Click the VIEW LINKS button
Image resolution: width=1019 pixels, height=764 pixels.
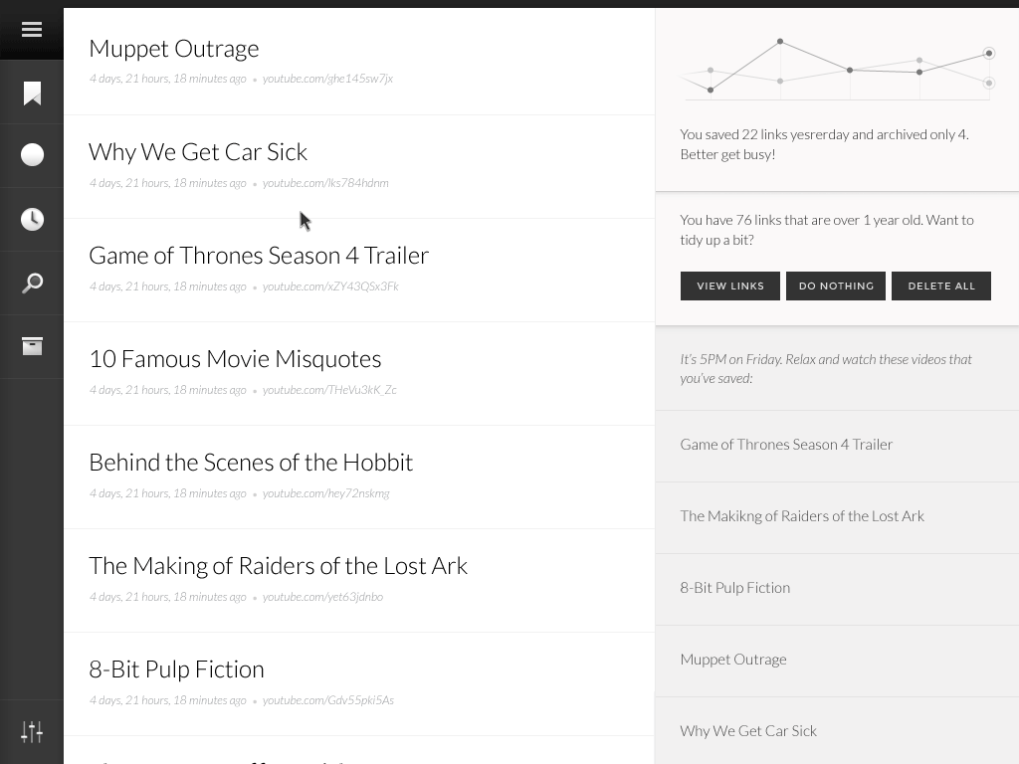730,286
